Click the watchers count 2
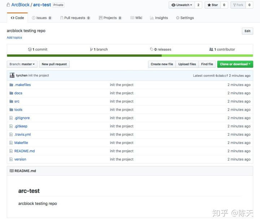 pyautogui.click(x=198, y=5)
